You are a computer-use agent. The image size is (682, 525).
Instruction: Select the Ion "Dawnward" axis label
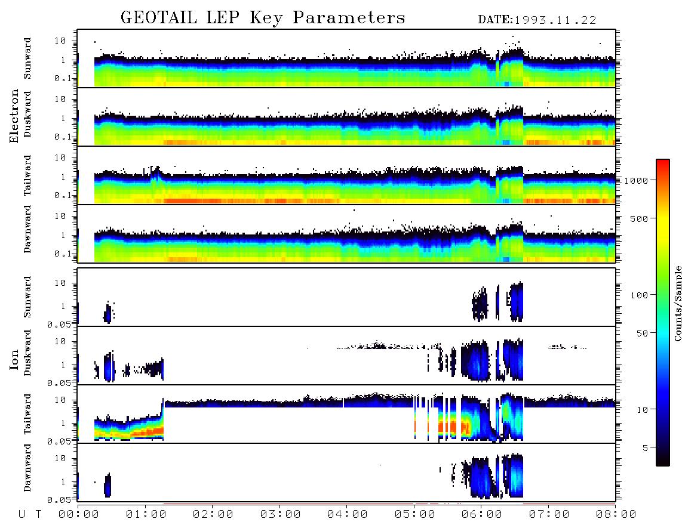click(x=27, y=468)
